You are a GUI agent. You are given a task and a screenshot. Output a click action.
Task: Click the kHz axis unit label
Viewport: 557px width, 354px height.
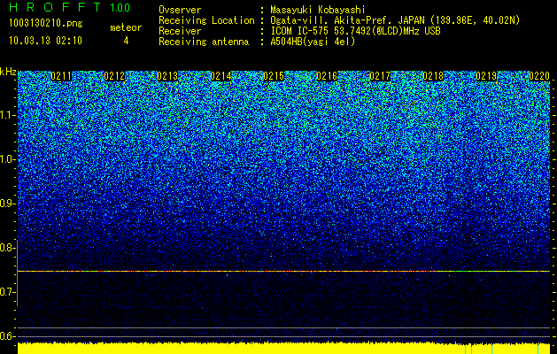pos(8,72)
